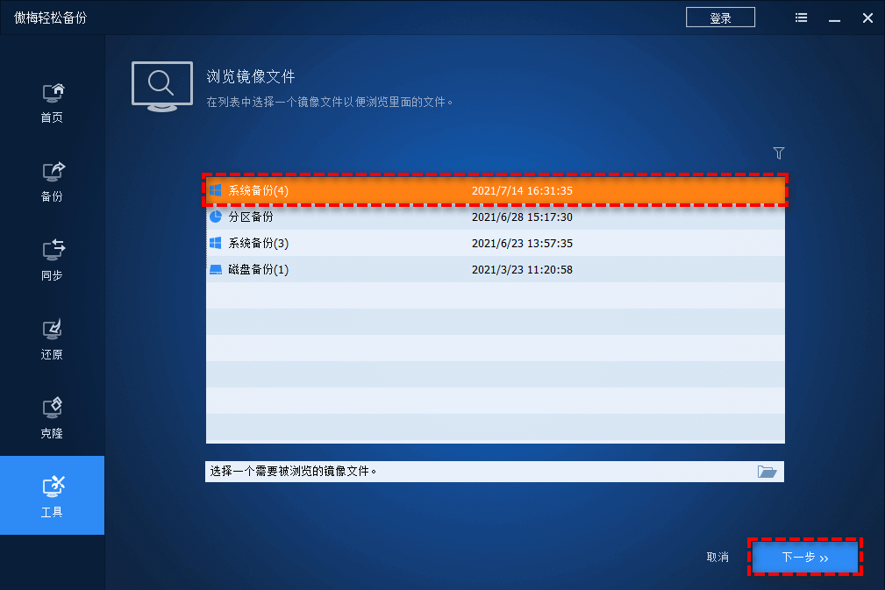The image size is (885, 590).
Task: Click the disk icon of 磁盘备份(1)
Action: click(x=216, y=270)
